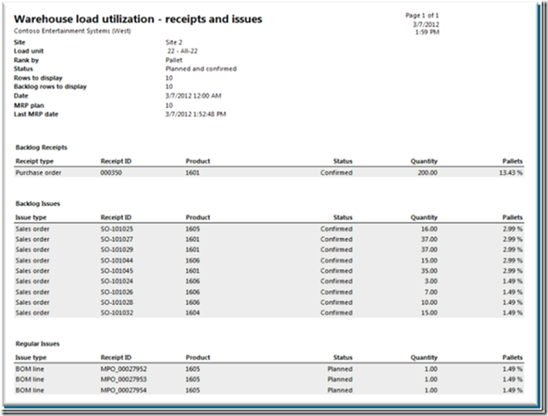
Task: Open BOM line MPO_00027954
Action: click(x=123, y=390)
